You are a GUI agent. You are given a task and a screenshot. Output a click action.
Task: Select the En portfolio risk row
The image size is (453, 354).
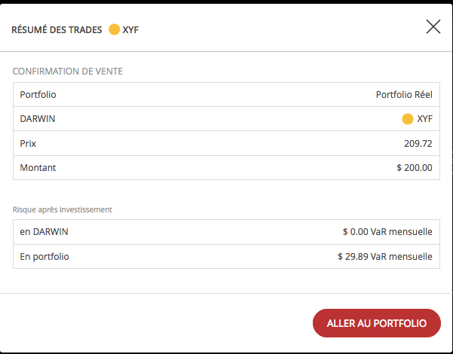pos(226,256)
